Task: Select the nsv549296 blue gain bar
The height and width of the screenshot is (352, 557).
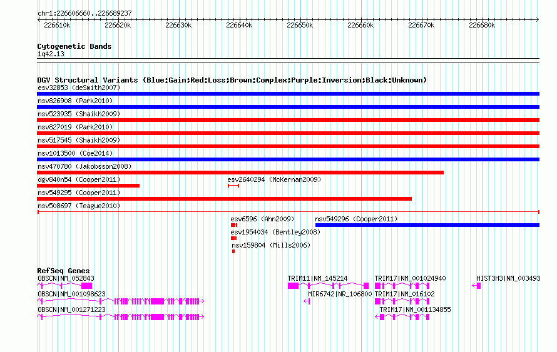Action: click(427, 225)
